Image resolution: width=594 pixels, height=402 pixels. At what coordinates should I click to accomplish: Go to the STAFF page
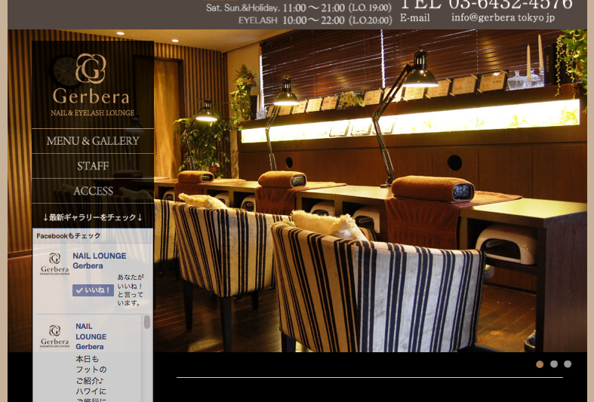[93, 166]
